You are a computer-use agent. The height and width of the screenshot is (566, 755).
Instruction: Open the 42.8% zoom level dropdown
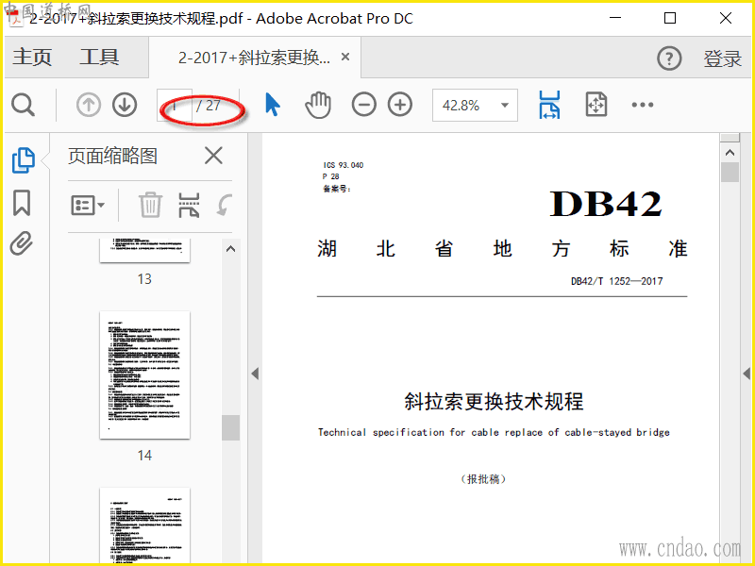[475, 105]
